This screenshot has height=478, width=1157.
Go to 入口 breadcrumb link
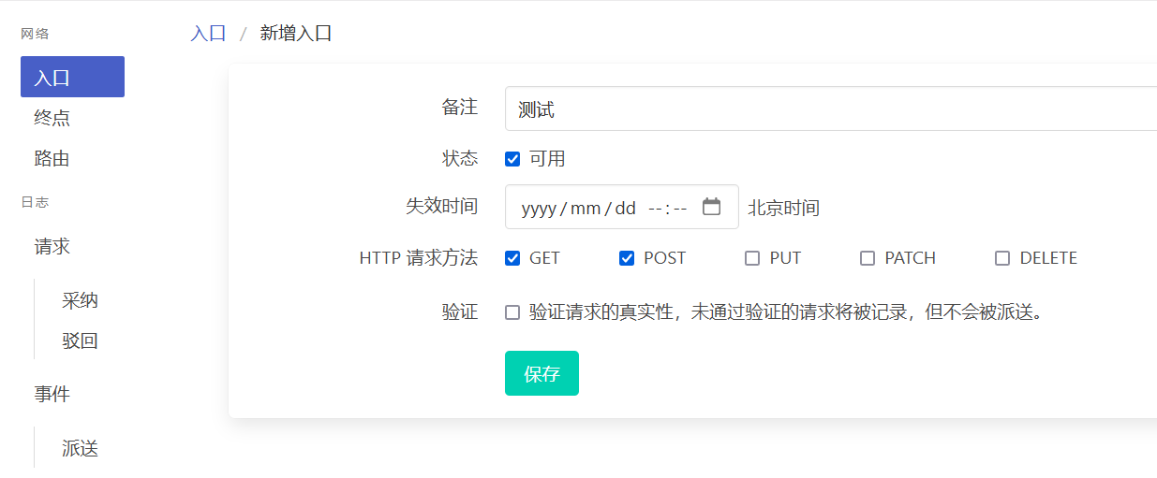click(208, 34)
